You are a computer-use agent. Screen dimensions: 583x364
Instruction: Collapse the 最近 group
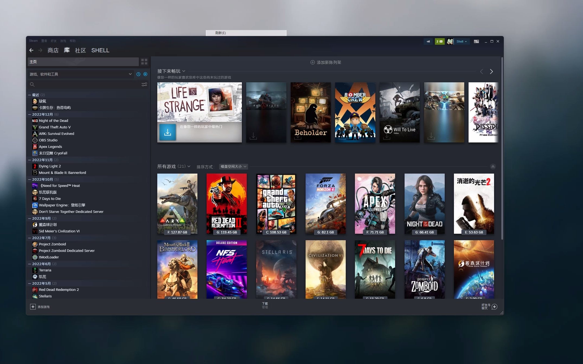30,95
